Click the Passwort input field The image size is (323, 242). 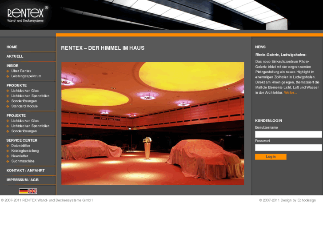coord(288,147)
